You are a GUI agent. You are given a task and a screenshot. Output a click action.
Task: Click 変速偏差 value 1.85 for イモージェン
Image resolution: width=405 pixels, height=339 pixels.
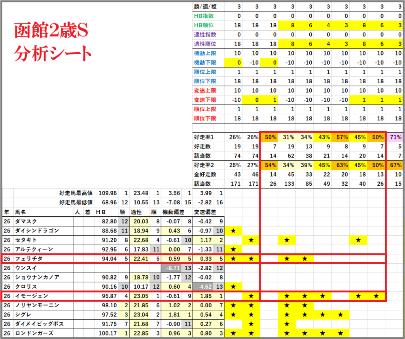[x=206, y=296]
